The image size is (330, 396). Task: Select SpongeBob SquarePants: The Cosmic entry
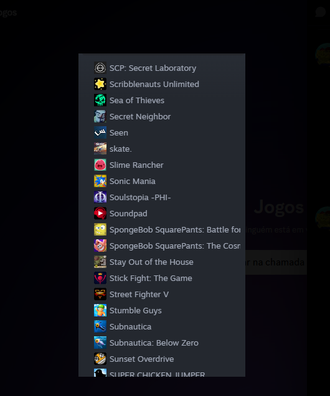[162, 246]
